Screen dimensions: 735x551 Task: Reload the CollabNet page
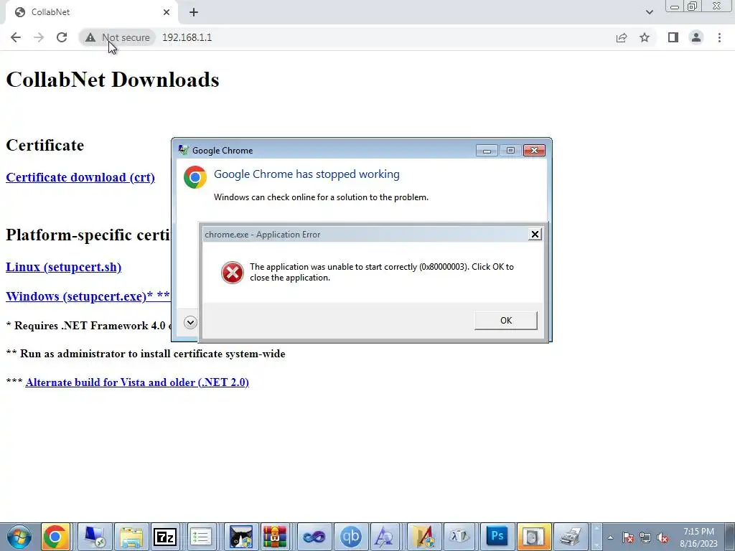tap(62, 37)
